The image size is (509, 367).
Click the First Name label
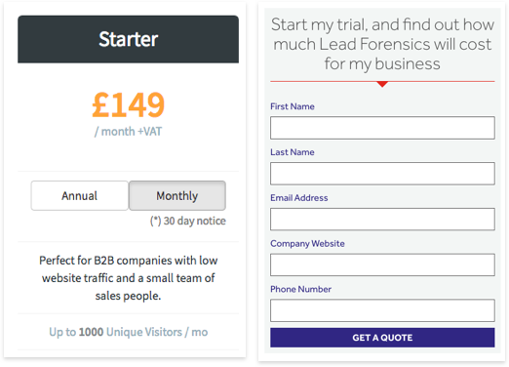pos(293,106)
